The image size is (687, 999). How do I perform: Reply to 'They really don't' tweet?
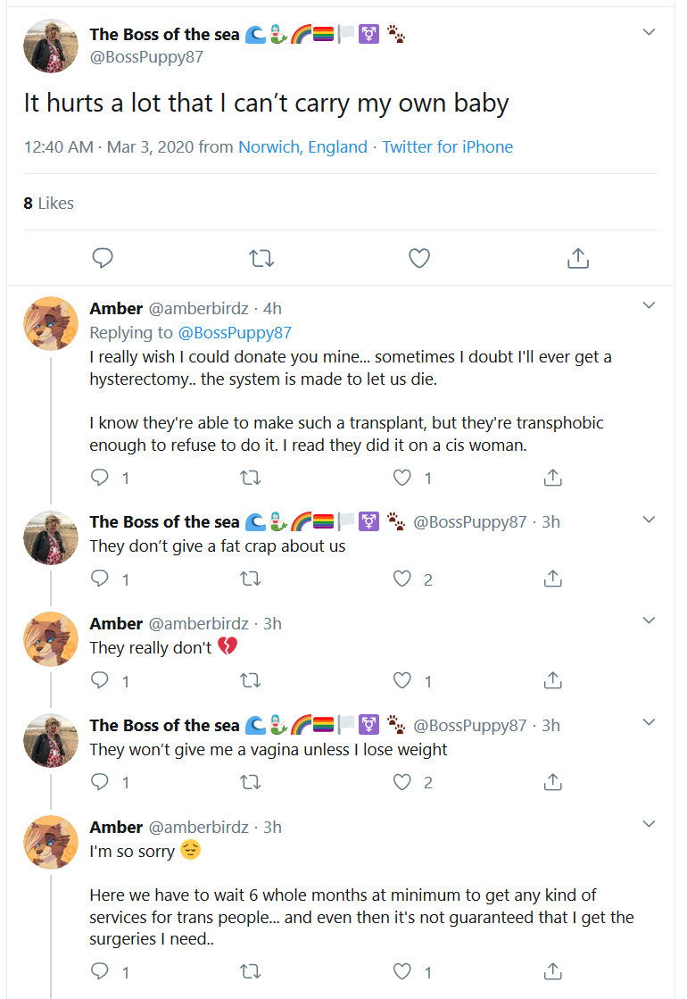[100, 680]
